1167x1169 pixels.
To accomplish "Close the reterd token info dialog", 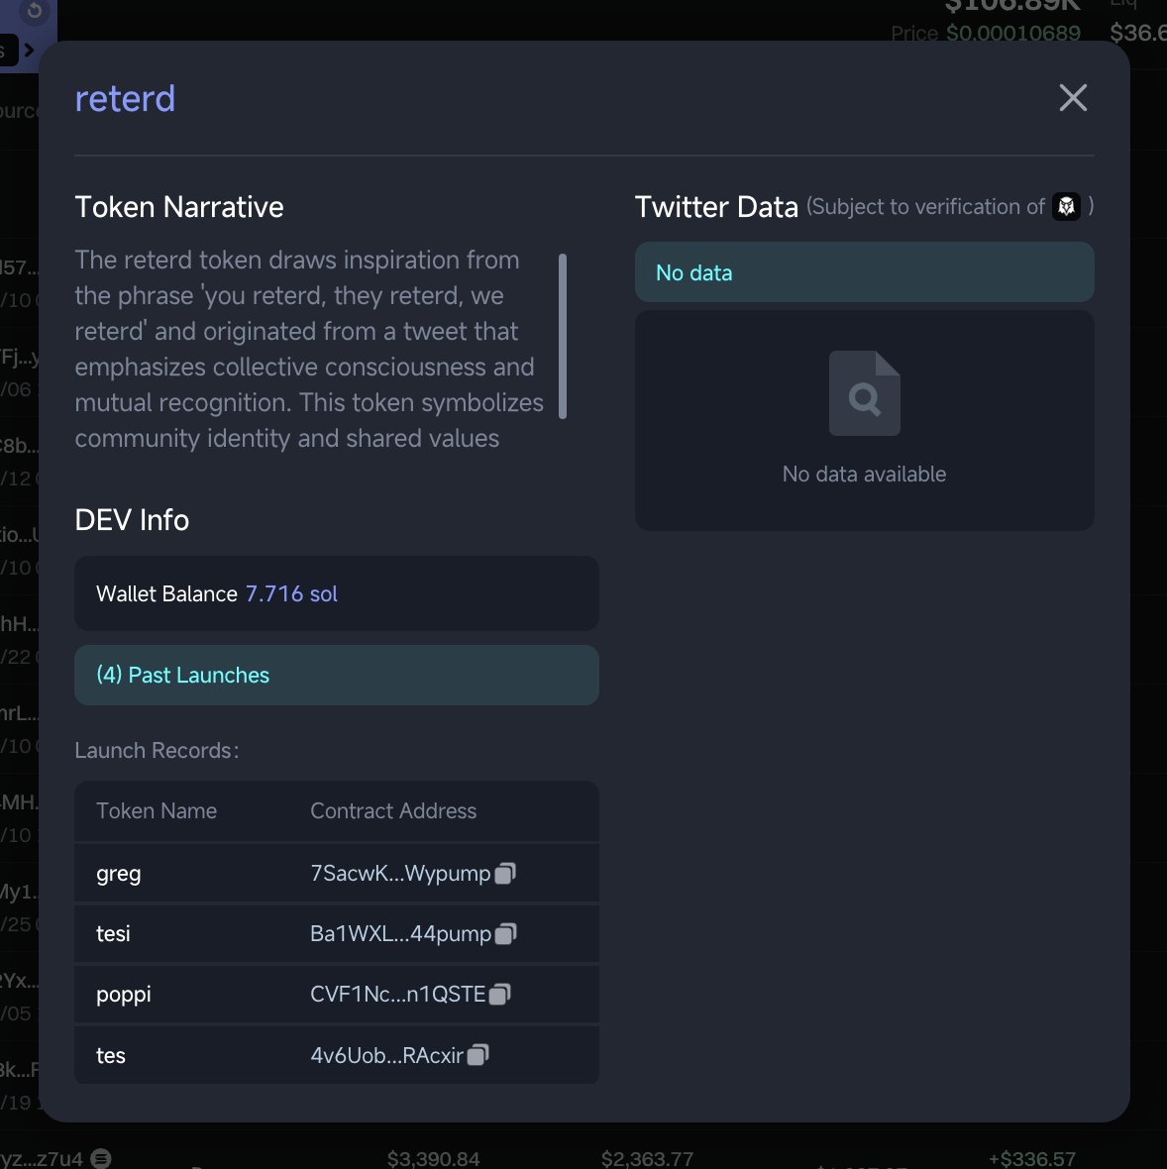I will [x=1072, y=98].
